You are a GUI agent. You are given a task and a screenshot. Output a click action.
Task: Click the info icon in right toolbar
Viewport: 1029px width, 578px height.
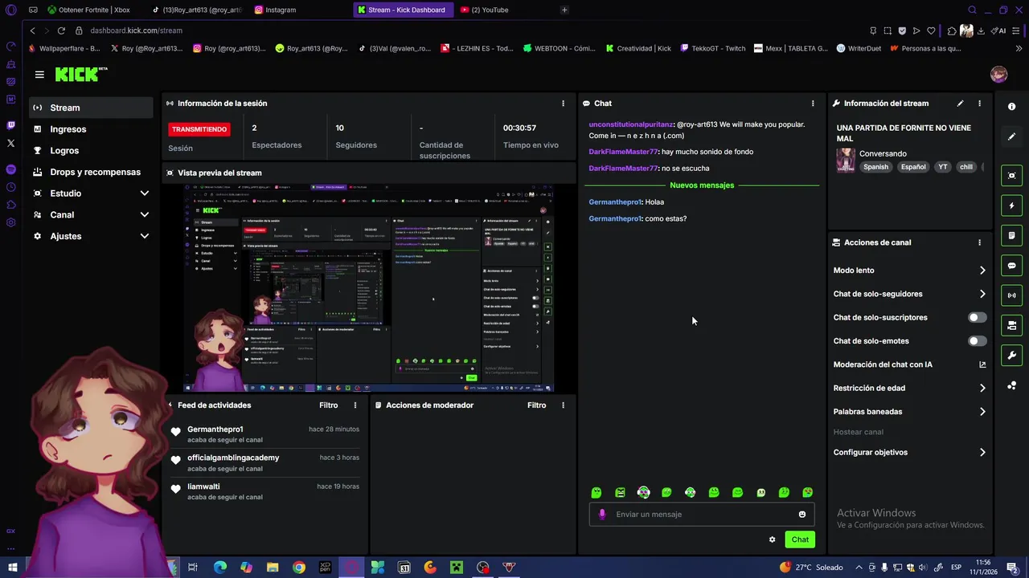(1011, 107)
